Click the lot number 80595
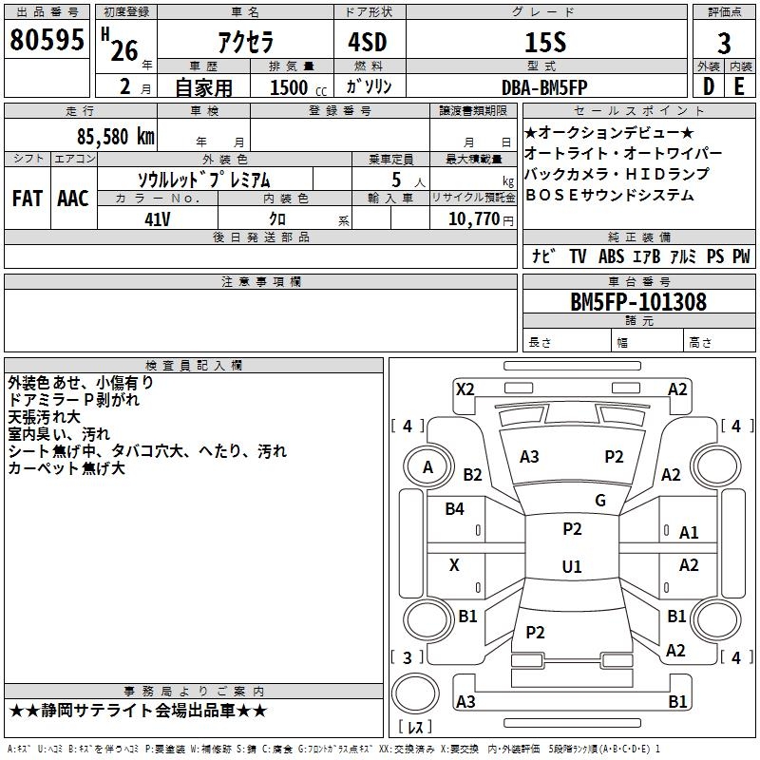The height and width of the screenshot is (760, 760). coord(47,40)
